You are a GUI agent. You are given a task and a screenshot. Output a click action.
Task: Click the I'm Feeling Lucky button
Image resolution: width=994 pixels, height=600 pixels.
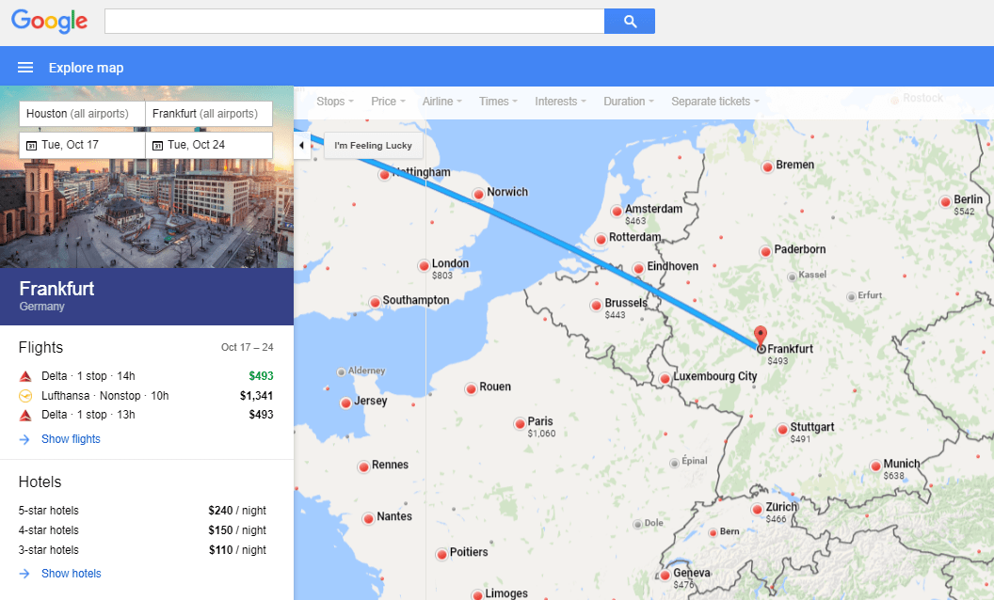(x=373, y=146)
